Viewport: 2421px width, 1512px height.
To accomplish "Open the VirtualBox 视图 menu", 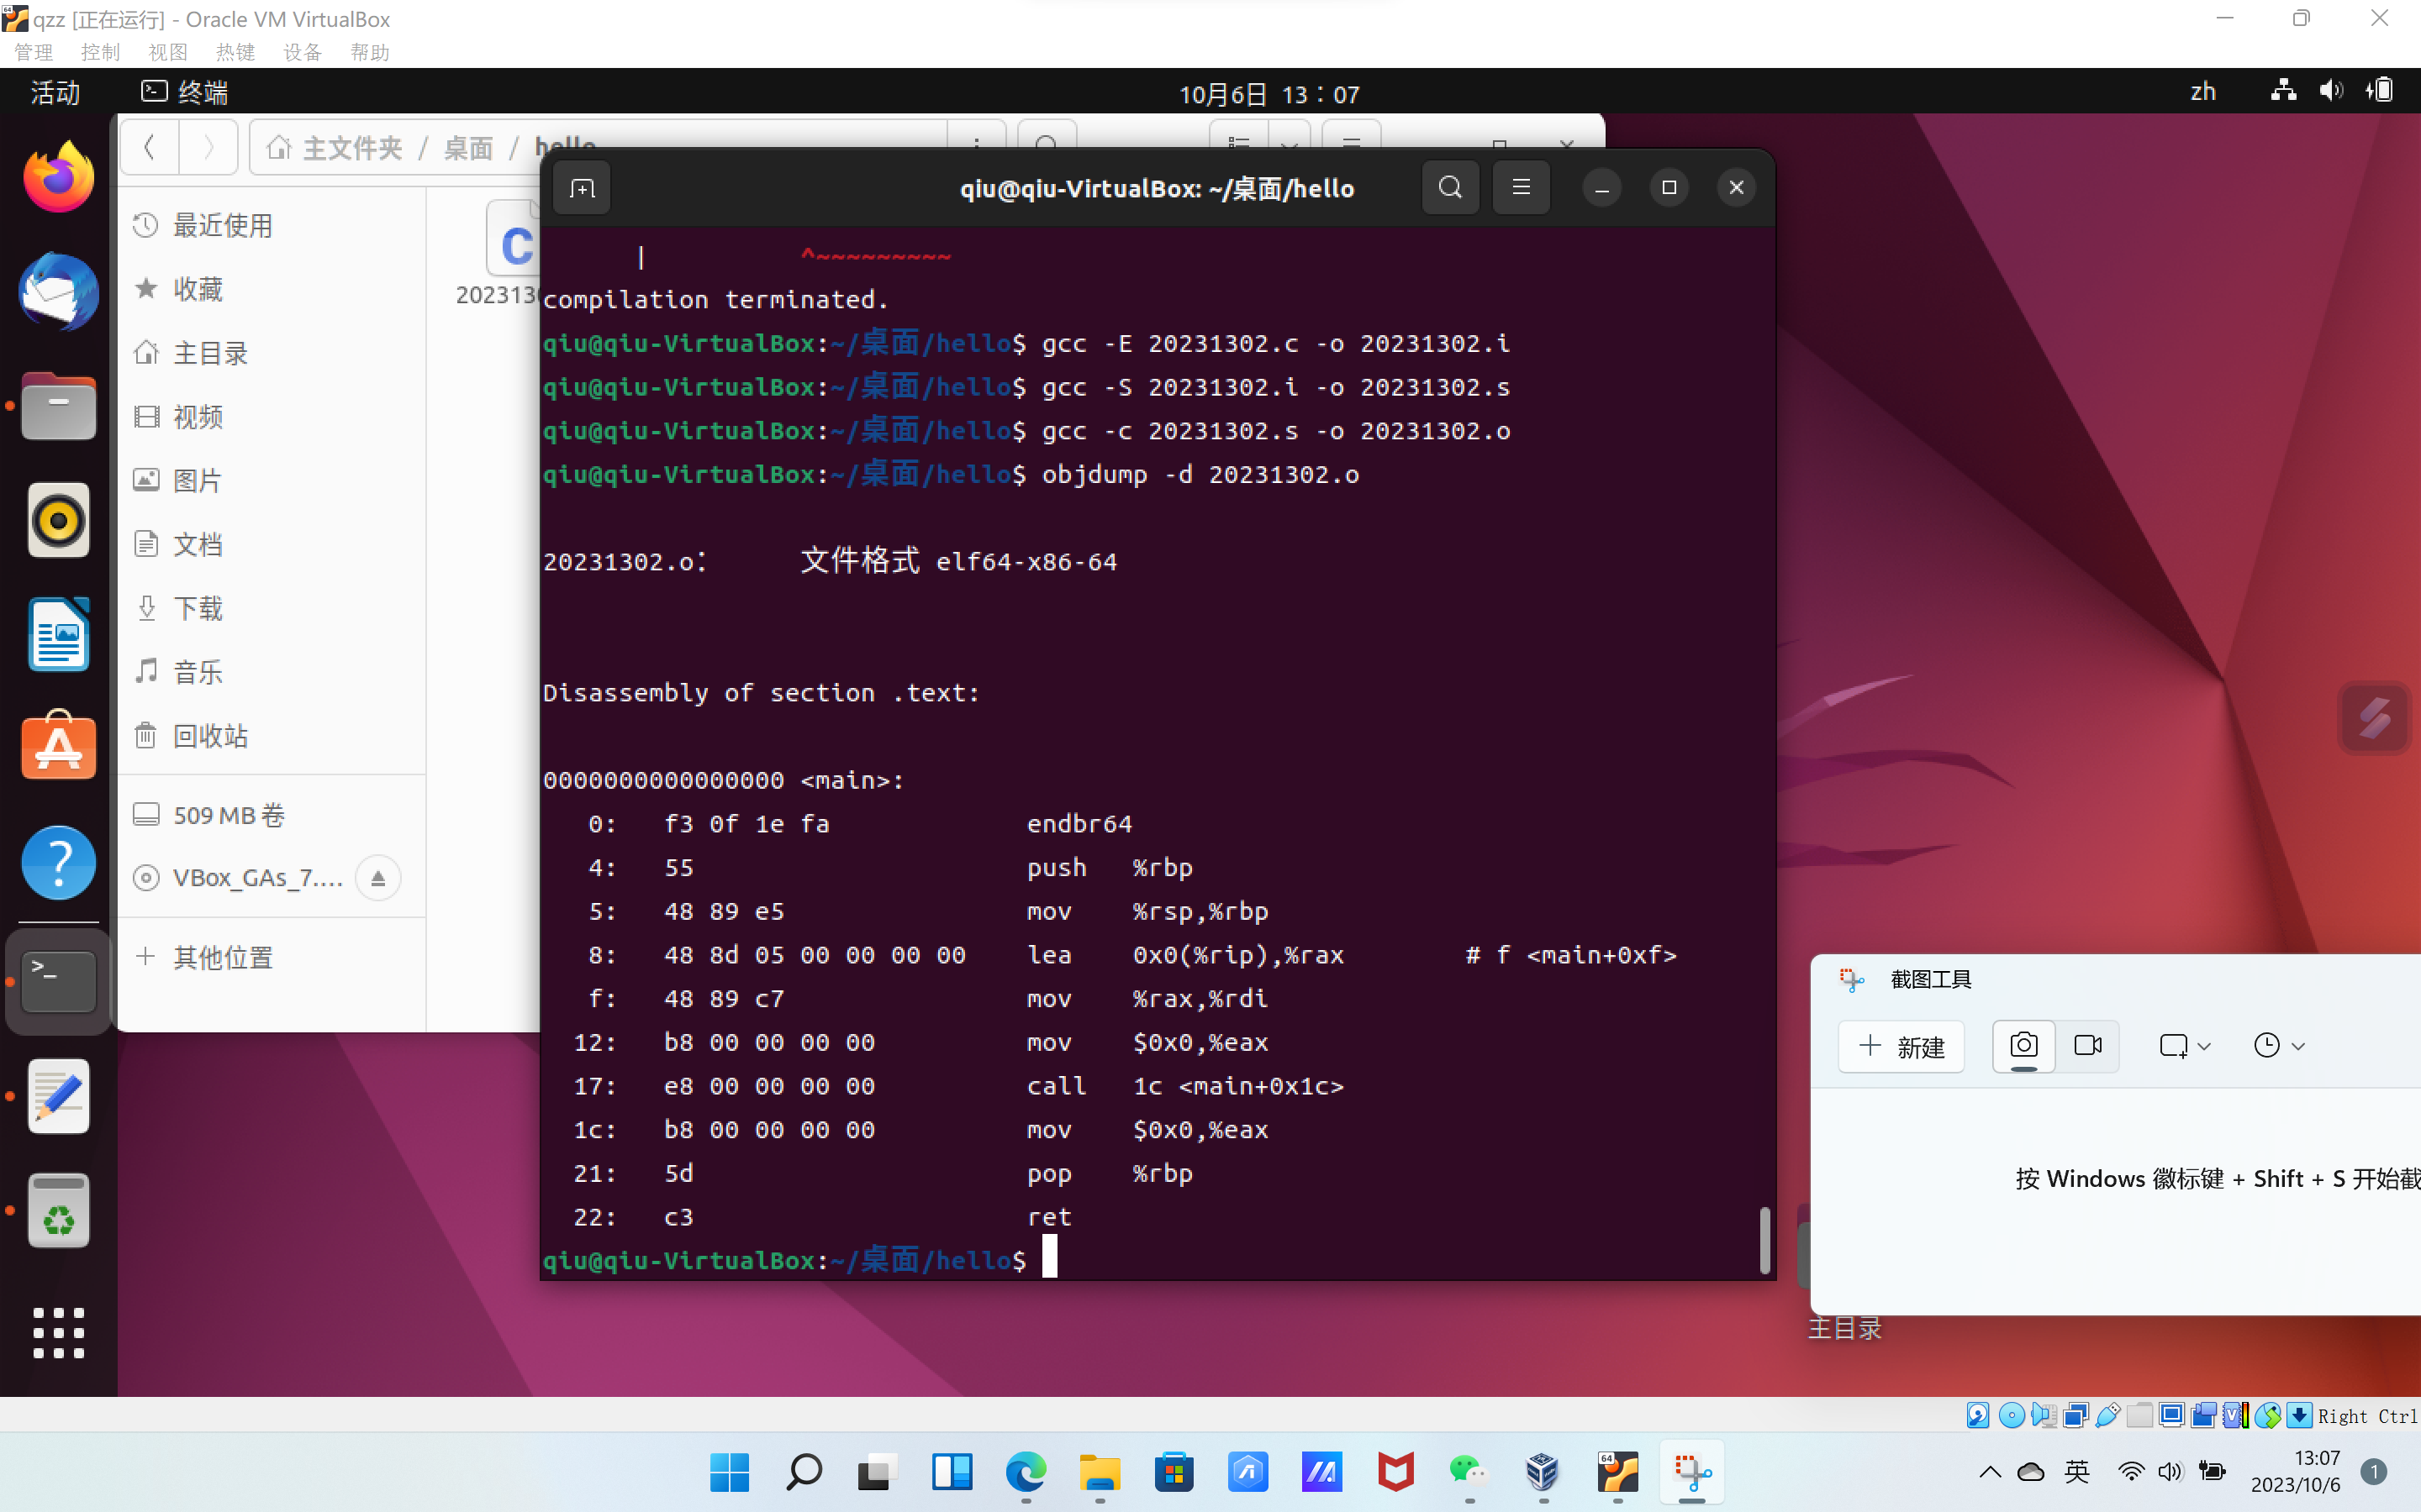I will [x=168, y=52].
